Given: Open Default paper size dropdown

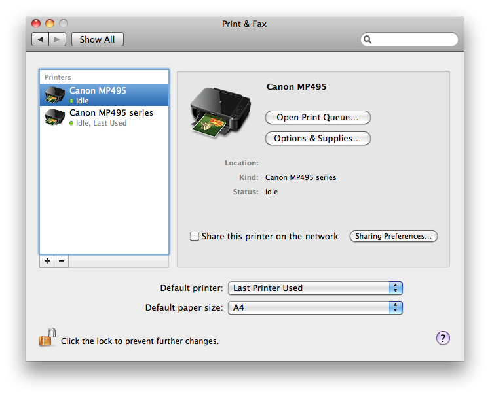Looking at the screenshot, I should pos(315,308).
